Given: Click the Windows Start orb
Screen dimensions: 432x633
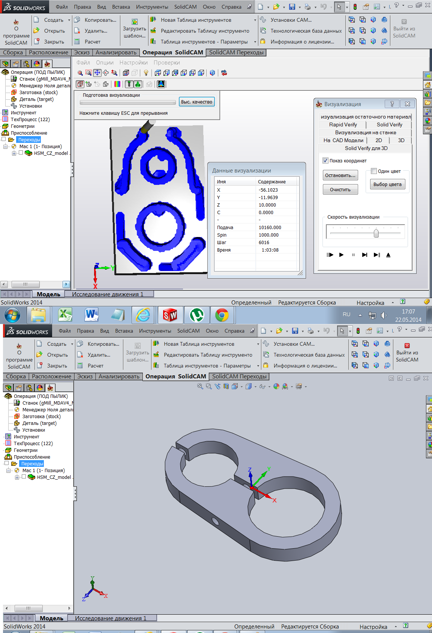Looking at the screenshot, I should [x=12, y=315].
